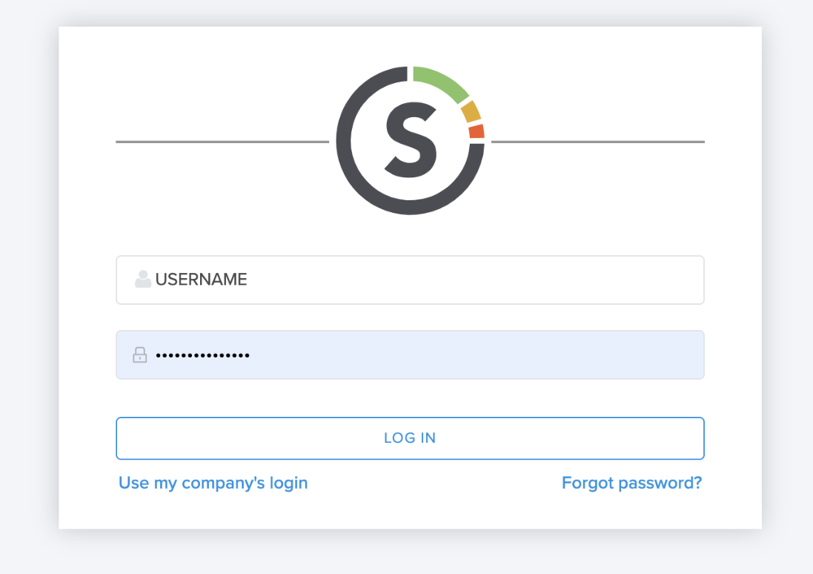Select the orange-red segment of logo ring
Viewport: 813px width, 574px height.
[x=476, y=131]
